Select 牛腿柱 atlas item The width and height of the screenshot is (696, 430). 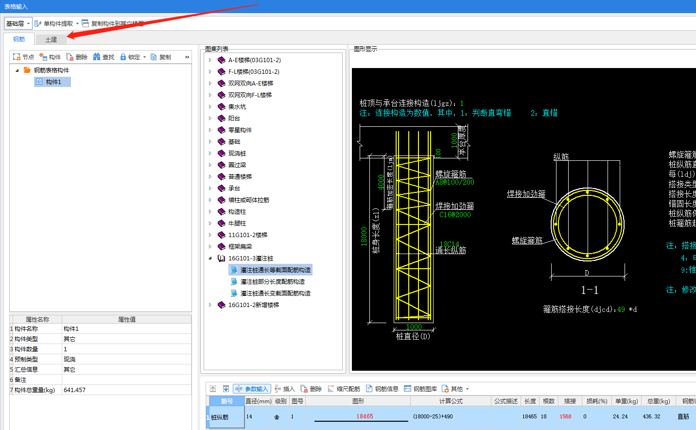[x=237, y=224]
